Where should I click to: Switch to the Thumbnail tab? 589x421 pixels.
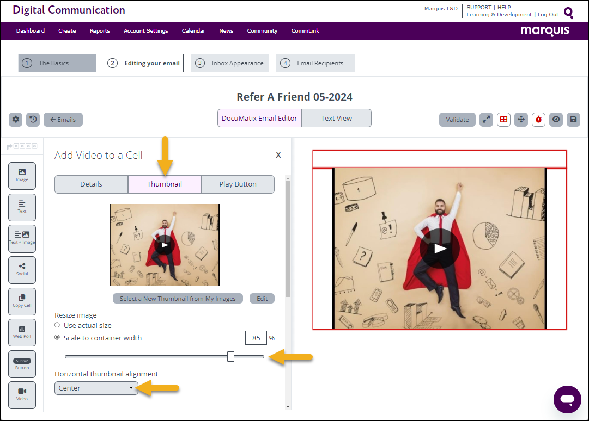pyautogui.click(x=165, y=184)
